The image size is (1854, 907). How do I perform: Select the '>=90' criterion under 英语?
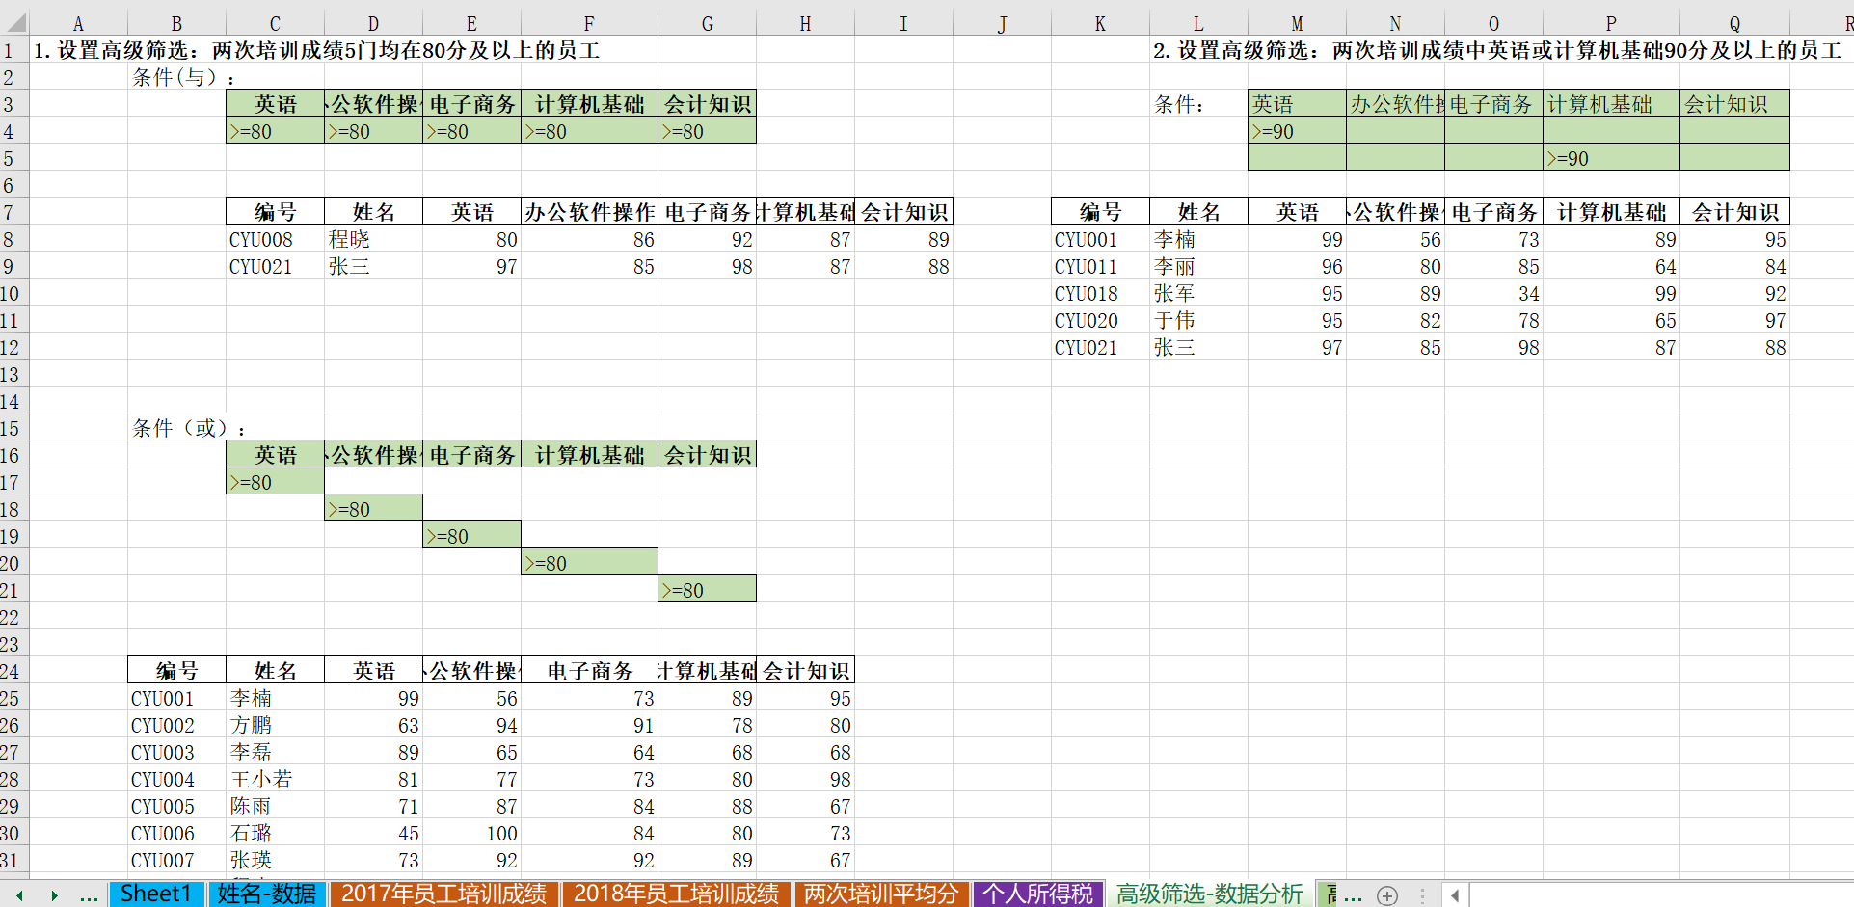pyautogui.click(x=1297, y=131)
